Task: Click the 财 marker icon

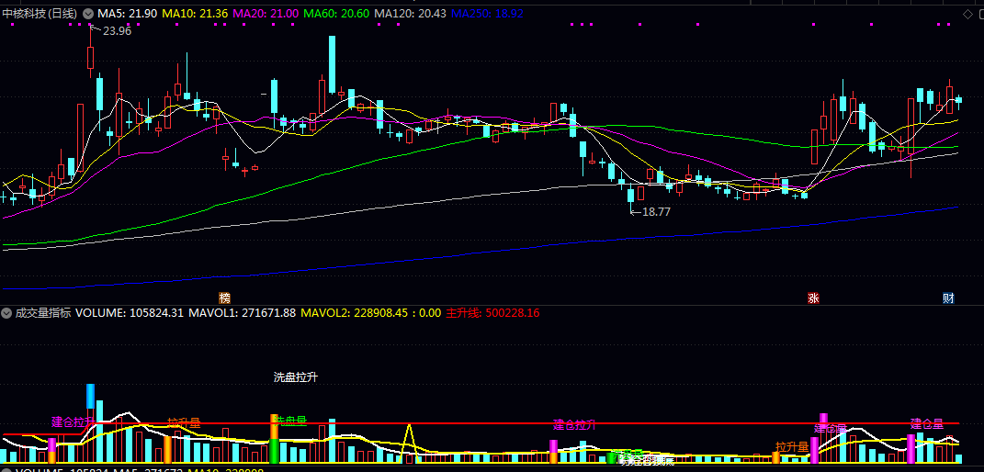Action: point(948,298)
